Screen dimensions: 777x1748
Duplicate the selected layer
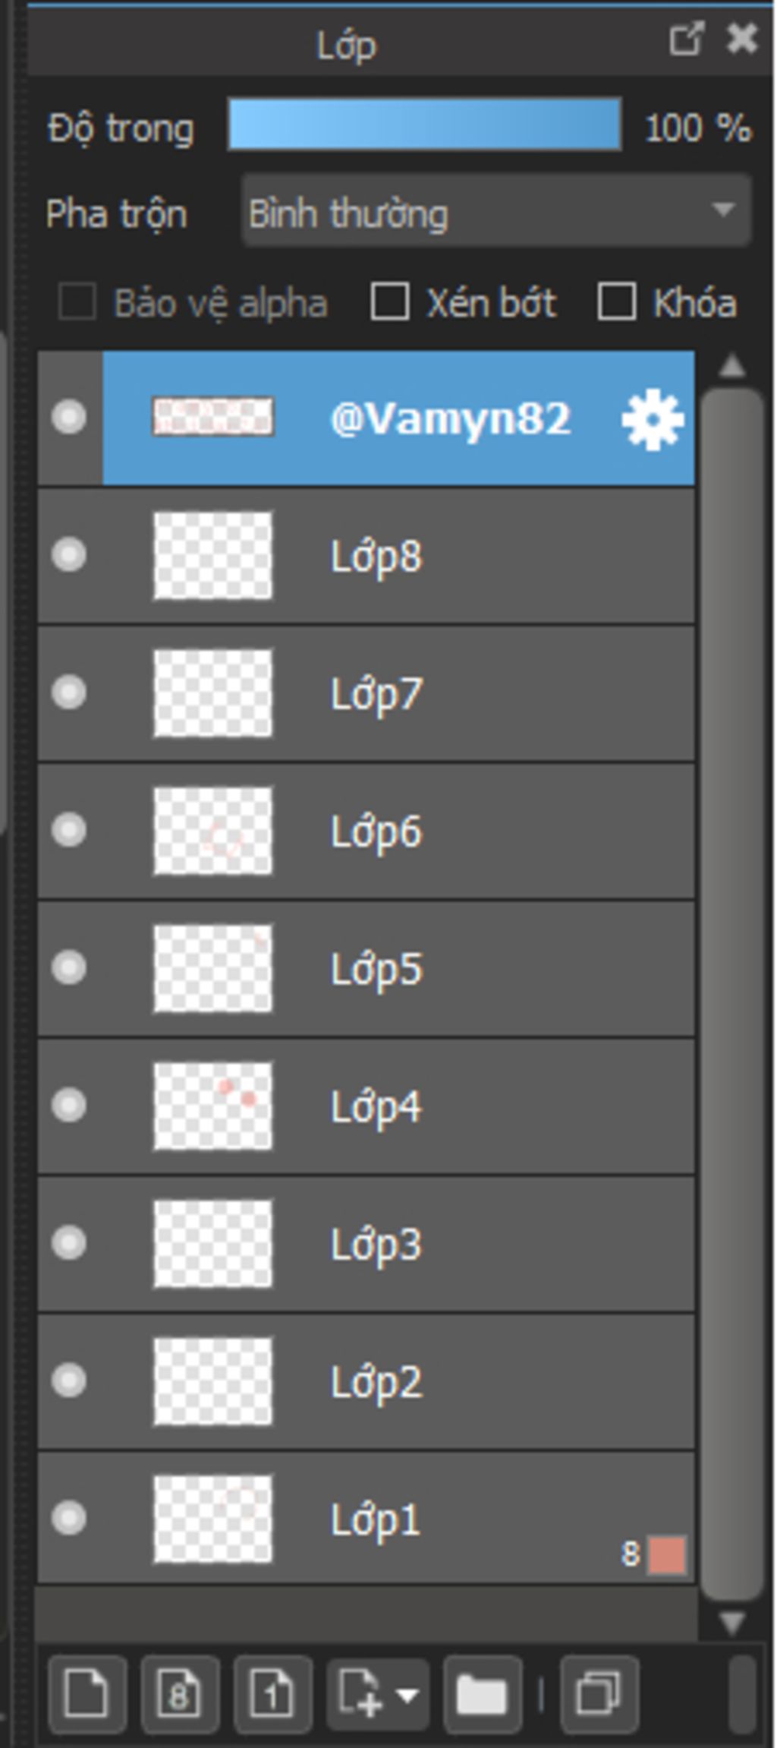[599, 1695]
